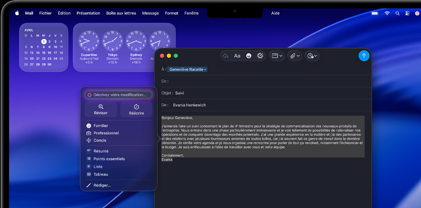The width and height of the screenshot is (421, 208).
Task: Open the Aa text format options
Action: [x=237, y=56]
